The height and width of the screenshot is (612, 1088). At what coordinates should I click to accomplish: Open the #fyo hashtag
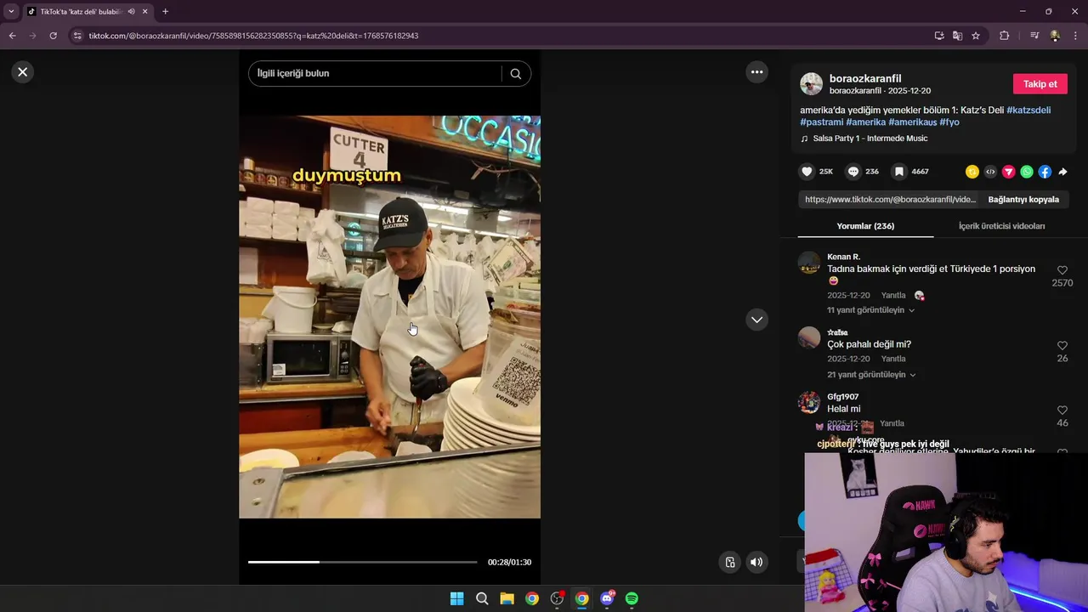[949, 122]
